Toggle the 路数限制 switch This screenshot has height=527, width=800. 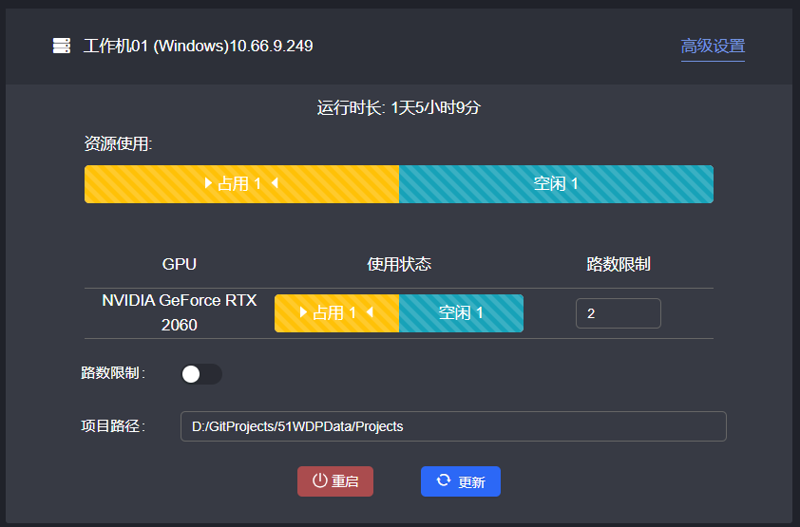[x=200, y=374]
